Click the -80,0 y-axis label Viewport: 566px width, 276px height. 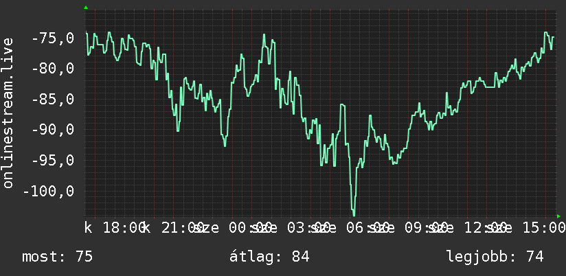53,68
